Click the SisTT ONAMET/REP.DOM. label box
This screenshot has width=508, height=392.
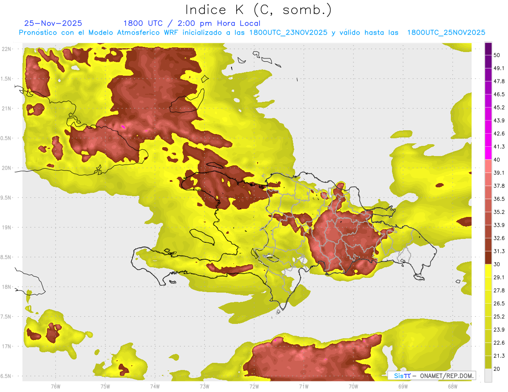point(431,376)
